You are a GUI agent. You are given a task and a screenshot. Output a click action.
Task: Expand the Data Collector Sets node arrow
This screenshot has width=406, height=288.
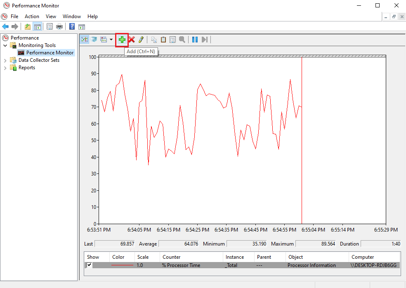[x=5, y=61]
